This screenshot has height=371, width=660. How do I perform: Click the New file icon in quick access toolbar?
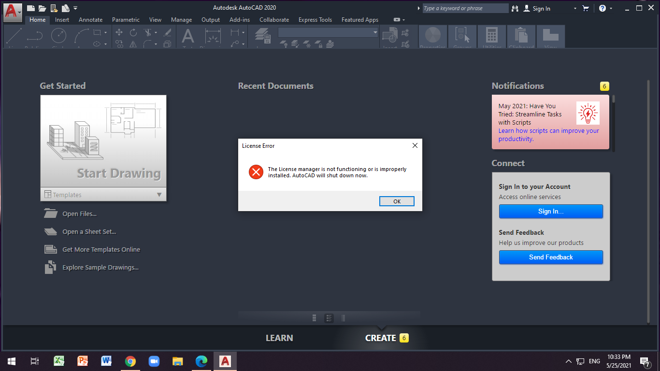(31, 8)
